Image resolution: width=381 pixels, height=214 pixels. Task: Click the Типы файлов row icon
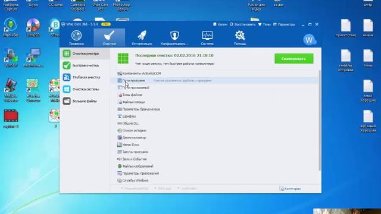click(120, 95)
